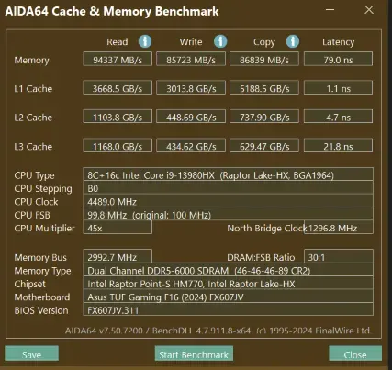
Task: Select L3 Cache write 434.62 GB/s
Action: pyautogui.click(x=191, y=146)
